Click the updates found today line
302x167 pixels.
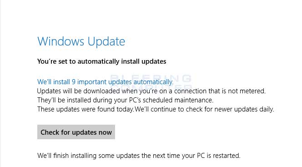coord(156,109)
